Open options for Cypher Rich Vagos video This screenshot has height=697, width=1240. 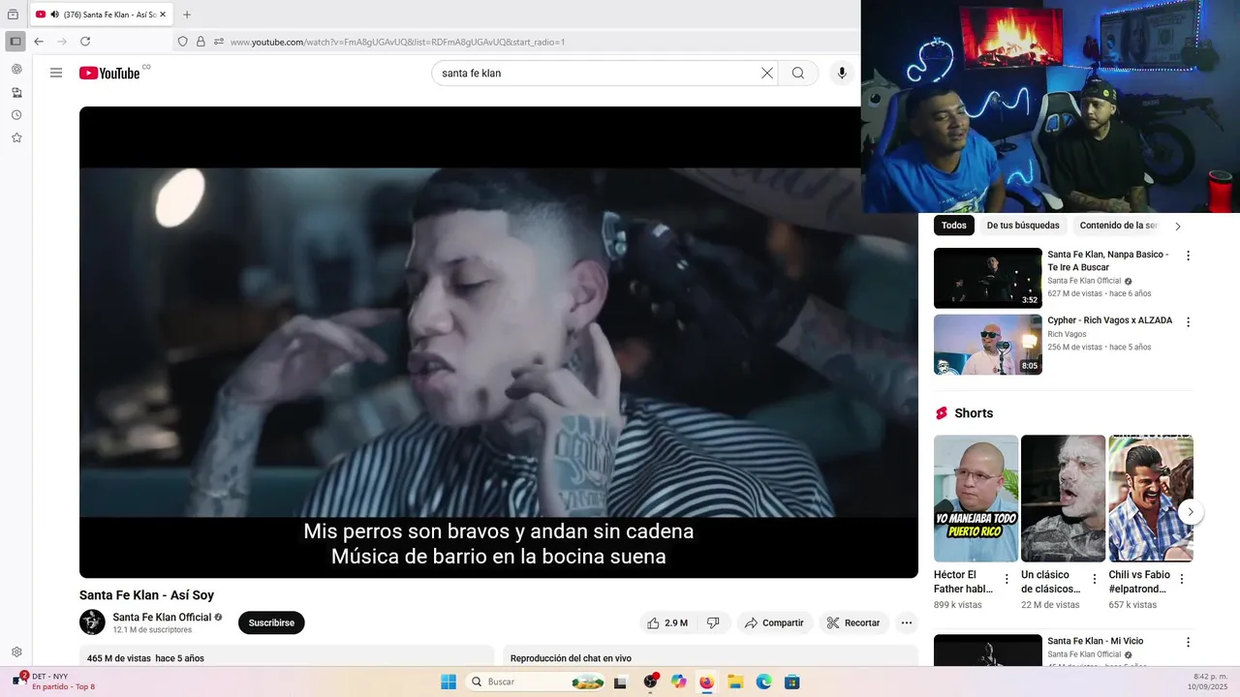pos(1188,321)
